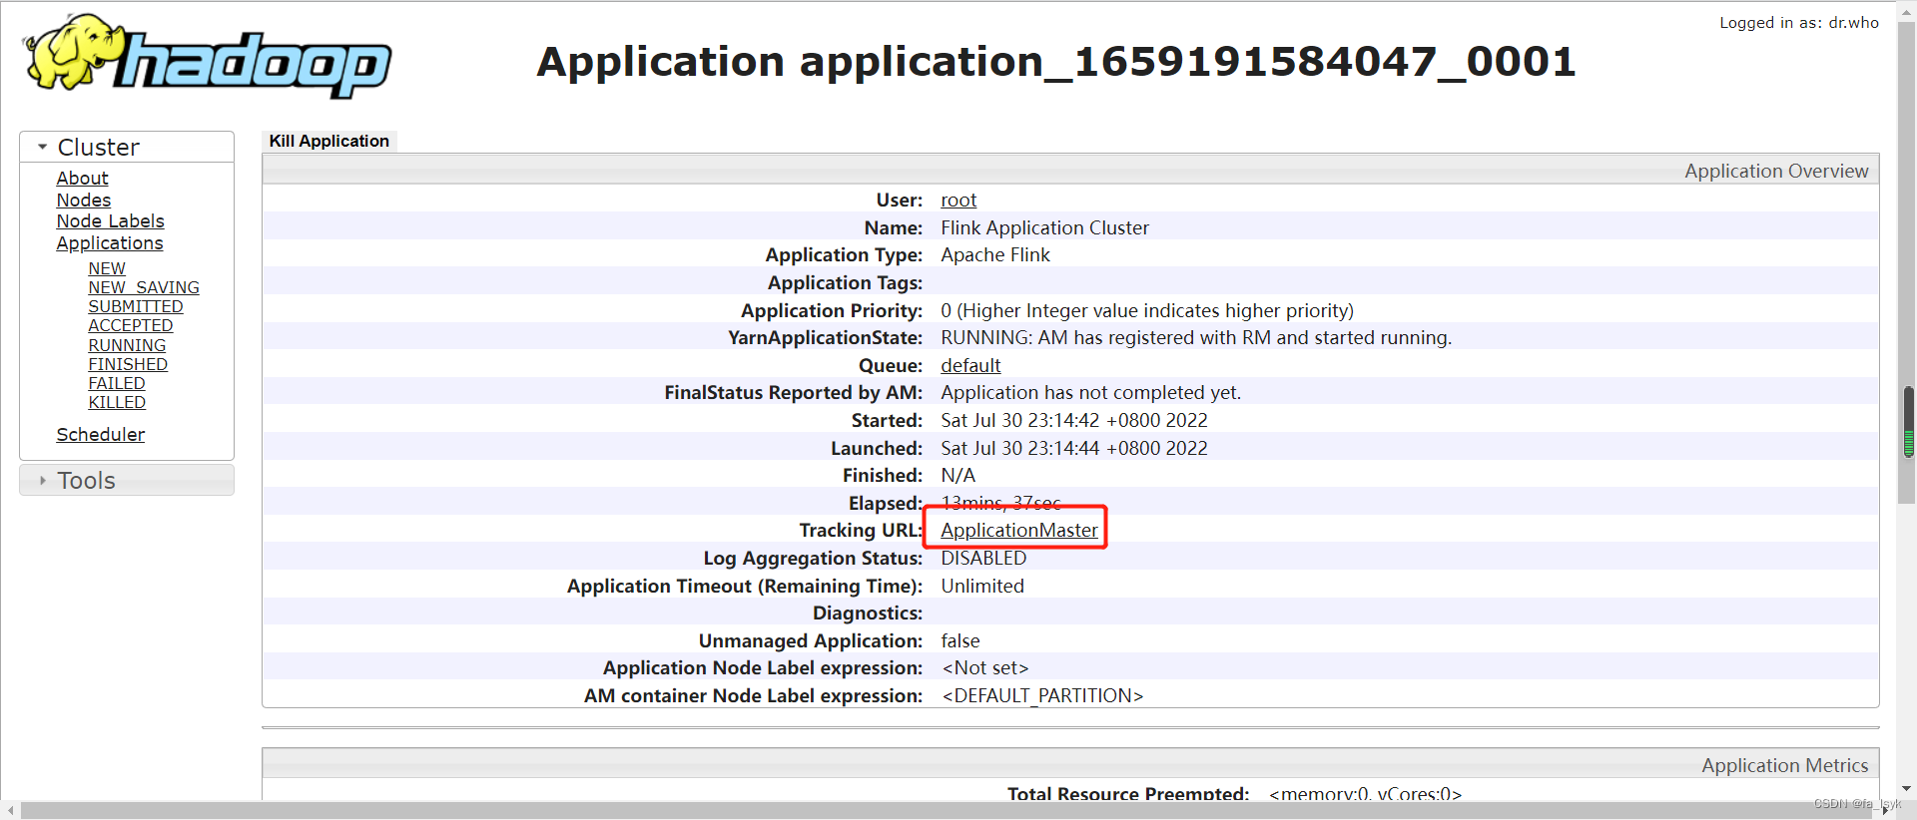Select the 'Apache Flink' application type value
Image resolution: width=1917 pixels, height=820 pixels.
pyautogui.click(x=995, y=255)
